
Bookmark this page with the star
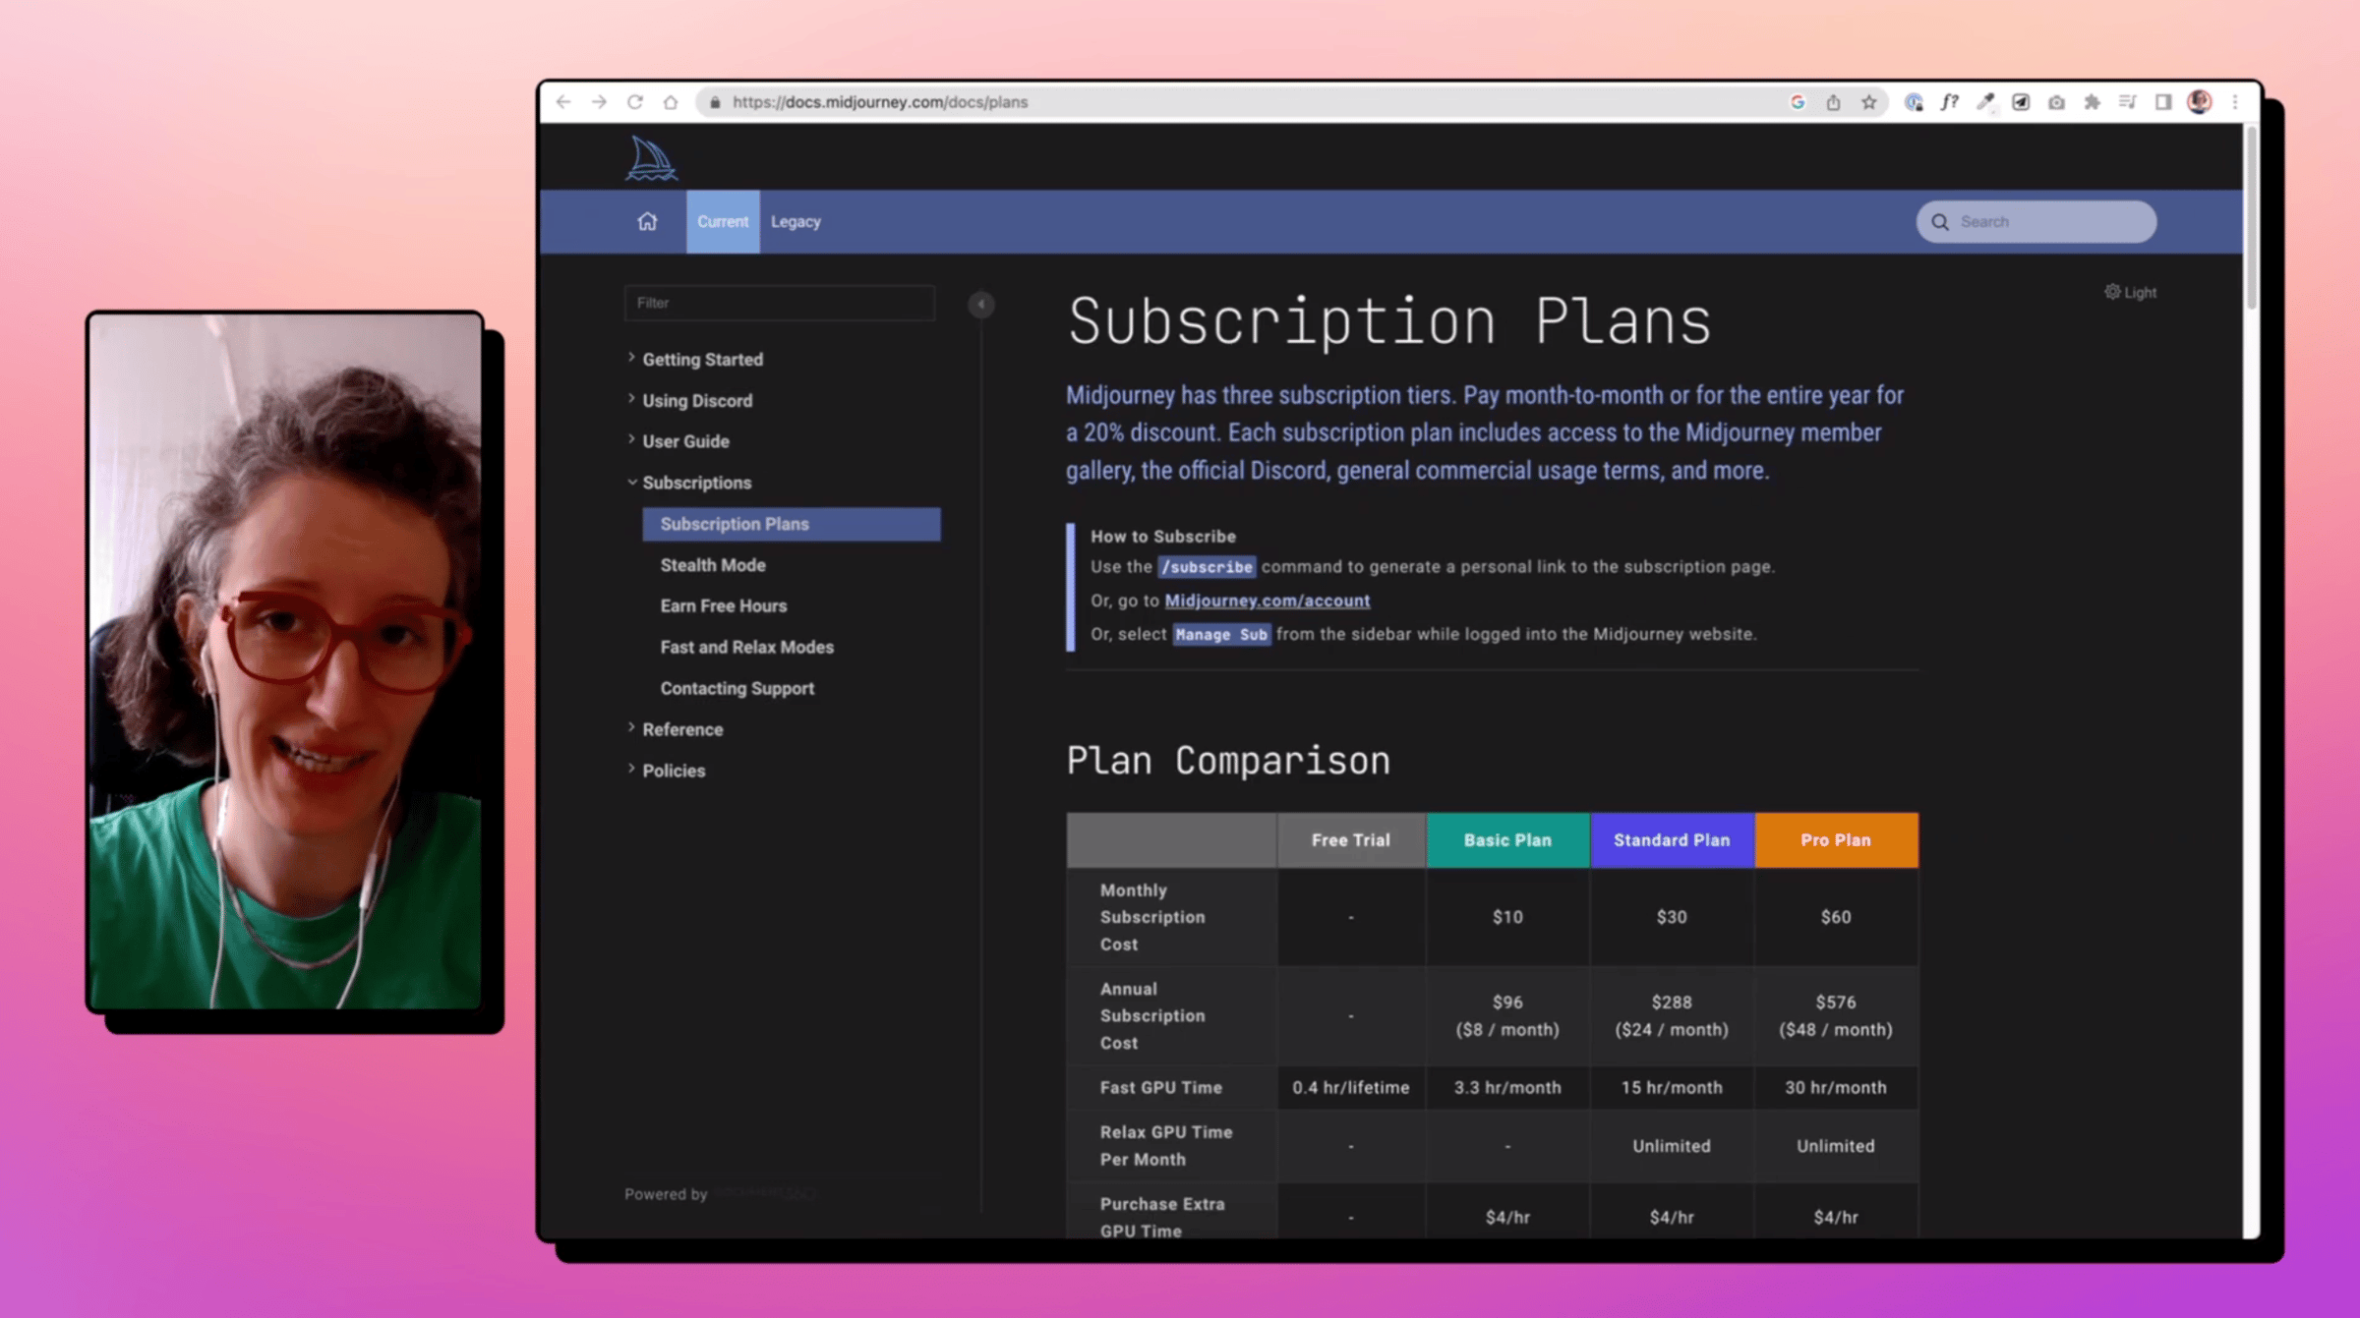pyautogui.click(x=1869, y=102)
